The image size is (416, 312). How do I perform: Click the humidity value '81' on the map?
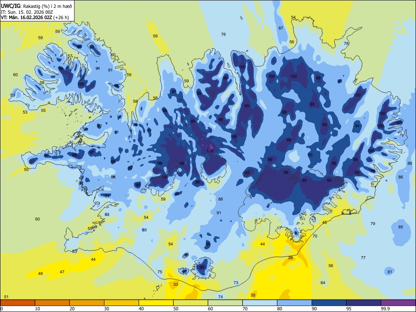[x=390, y=272]
